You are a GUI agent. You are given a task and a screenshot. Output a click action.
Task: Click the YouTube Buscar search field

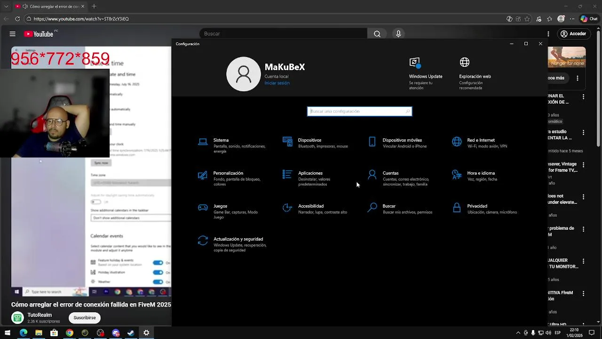coord(284,34)
